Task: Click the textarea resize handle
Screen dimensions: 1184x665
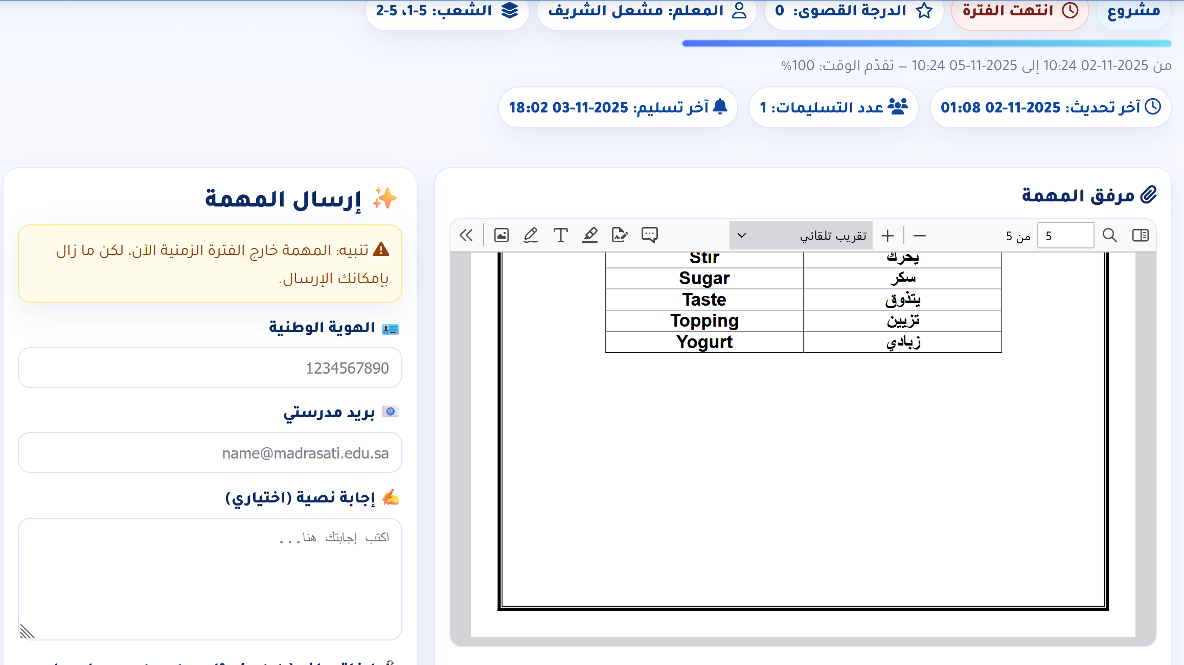Action: (27, 632)
